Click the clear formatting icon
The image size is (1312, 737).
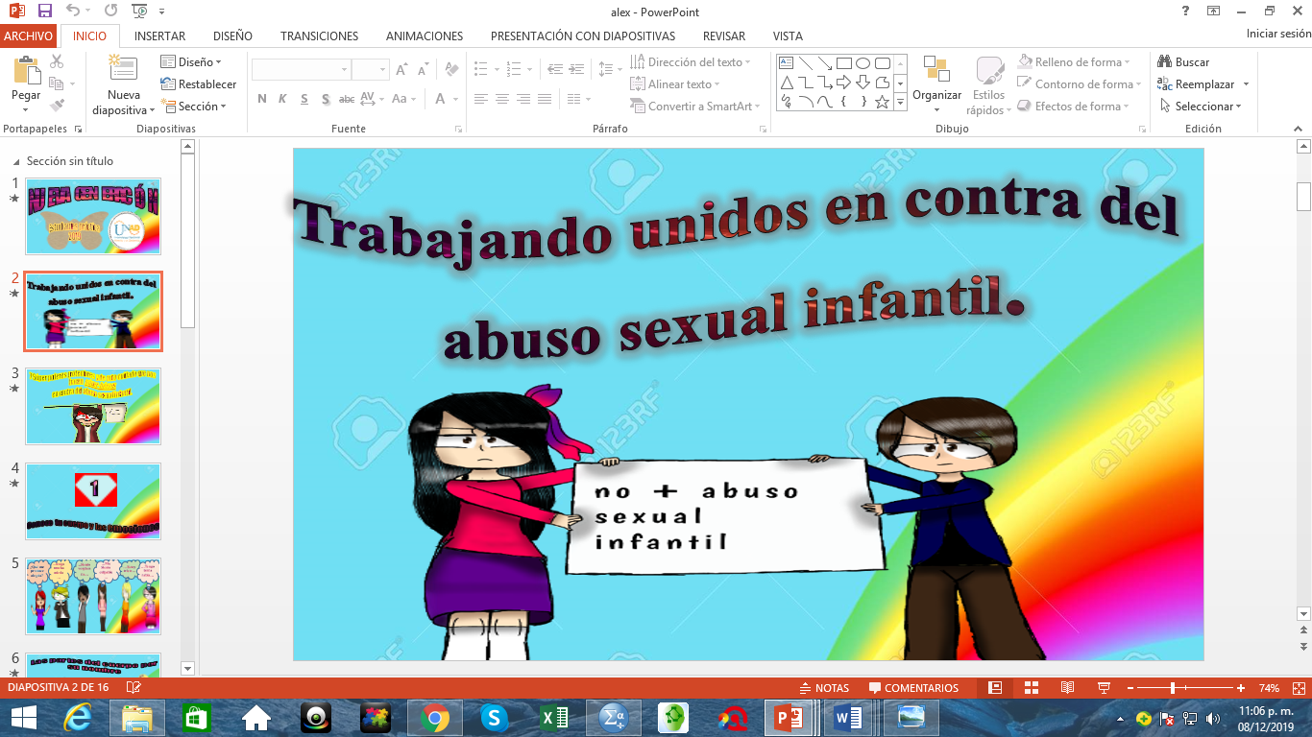(x=451, y=70)
